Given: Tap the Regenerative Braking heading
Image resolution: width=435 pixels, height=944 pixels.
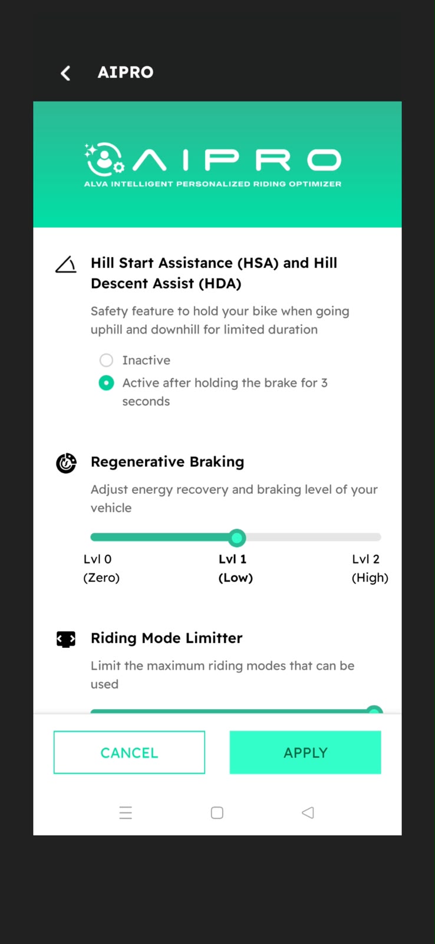Looking at the screenshot, I should click(x=167, y=461).
